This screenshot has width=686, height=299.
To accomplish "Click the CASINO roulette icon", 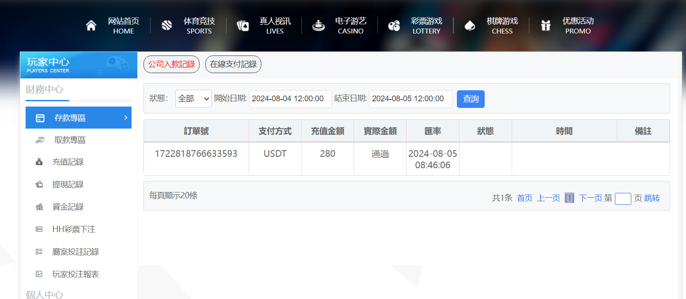I will 318,25.
